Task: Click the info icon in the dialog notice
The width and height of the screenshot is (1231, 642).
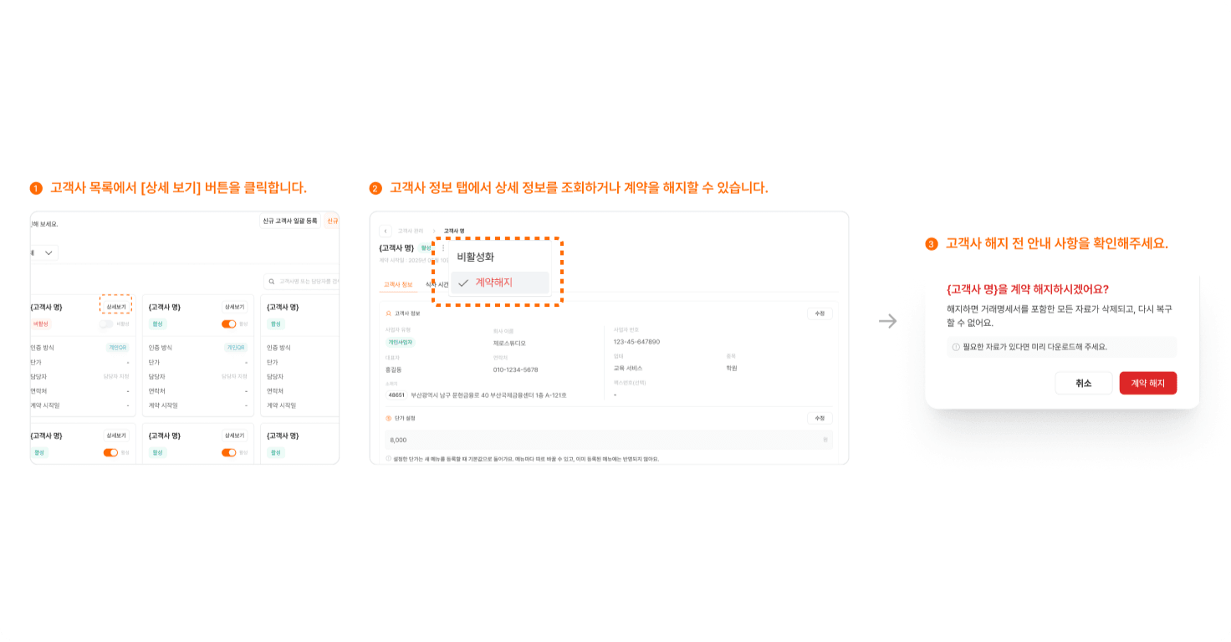Action: (956, 347)
